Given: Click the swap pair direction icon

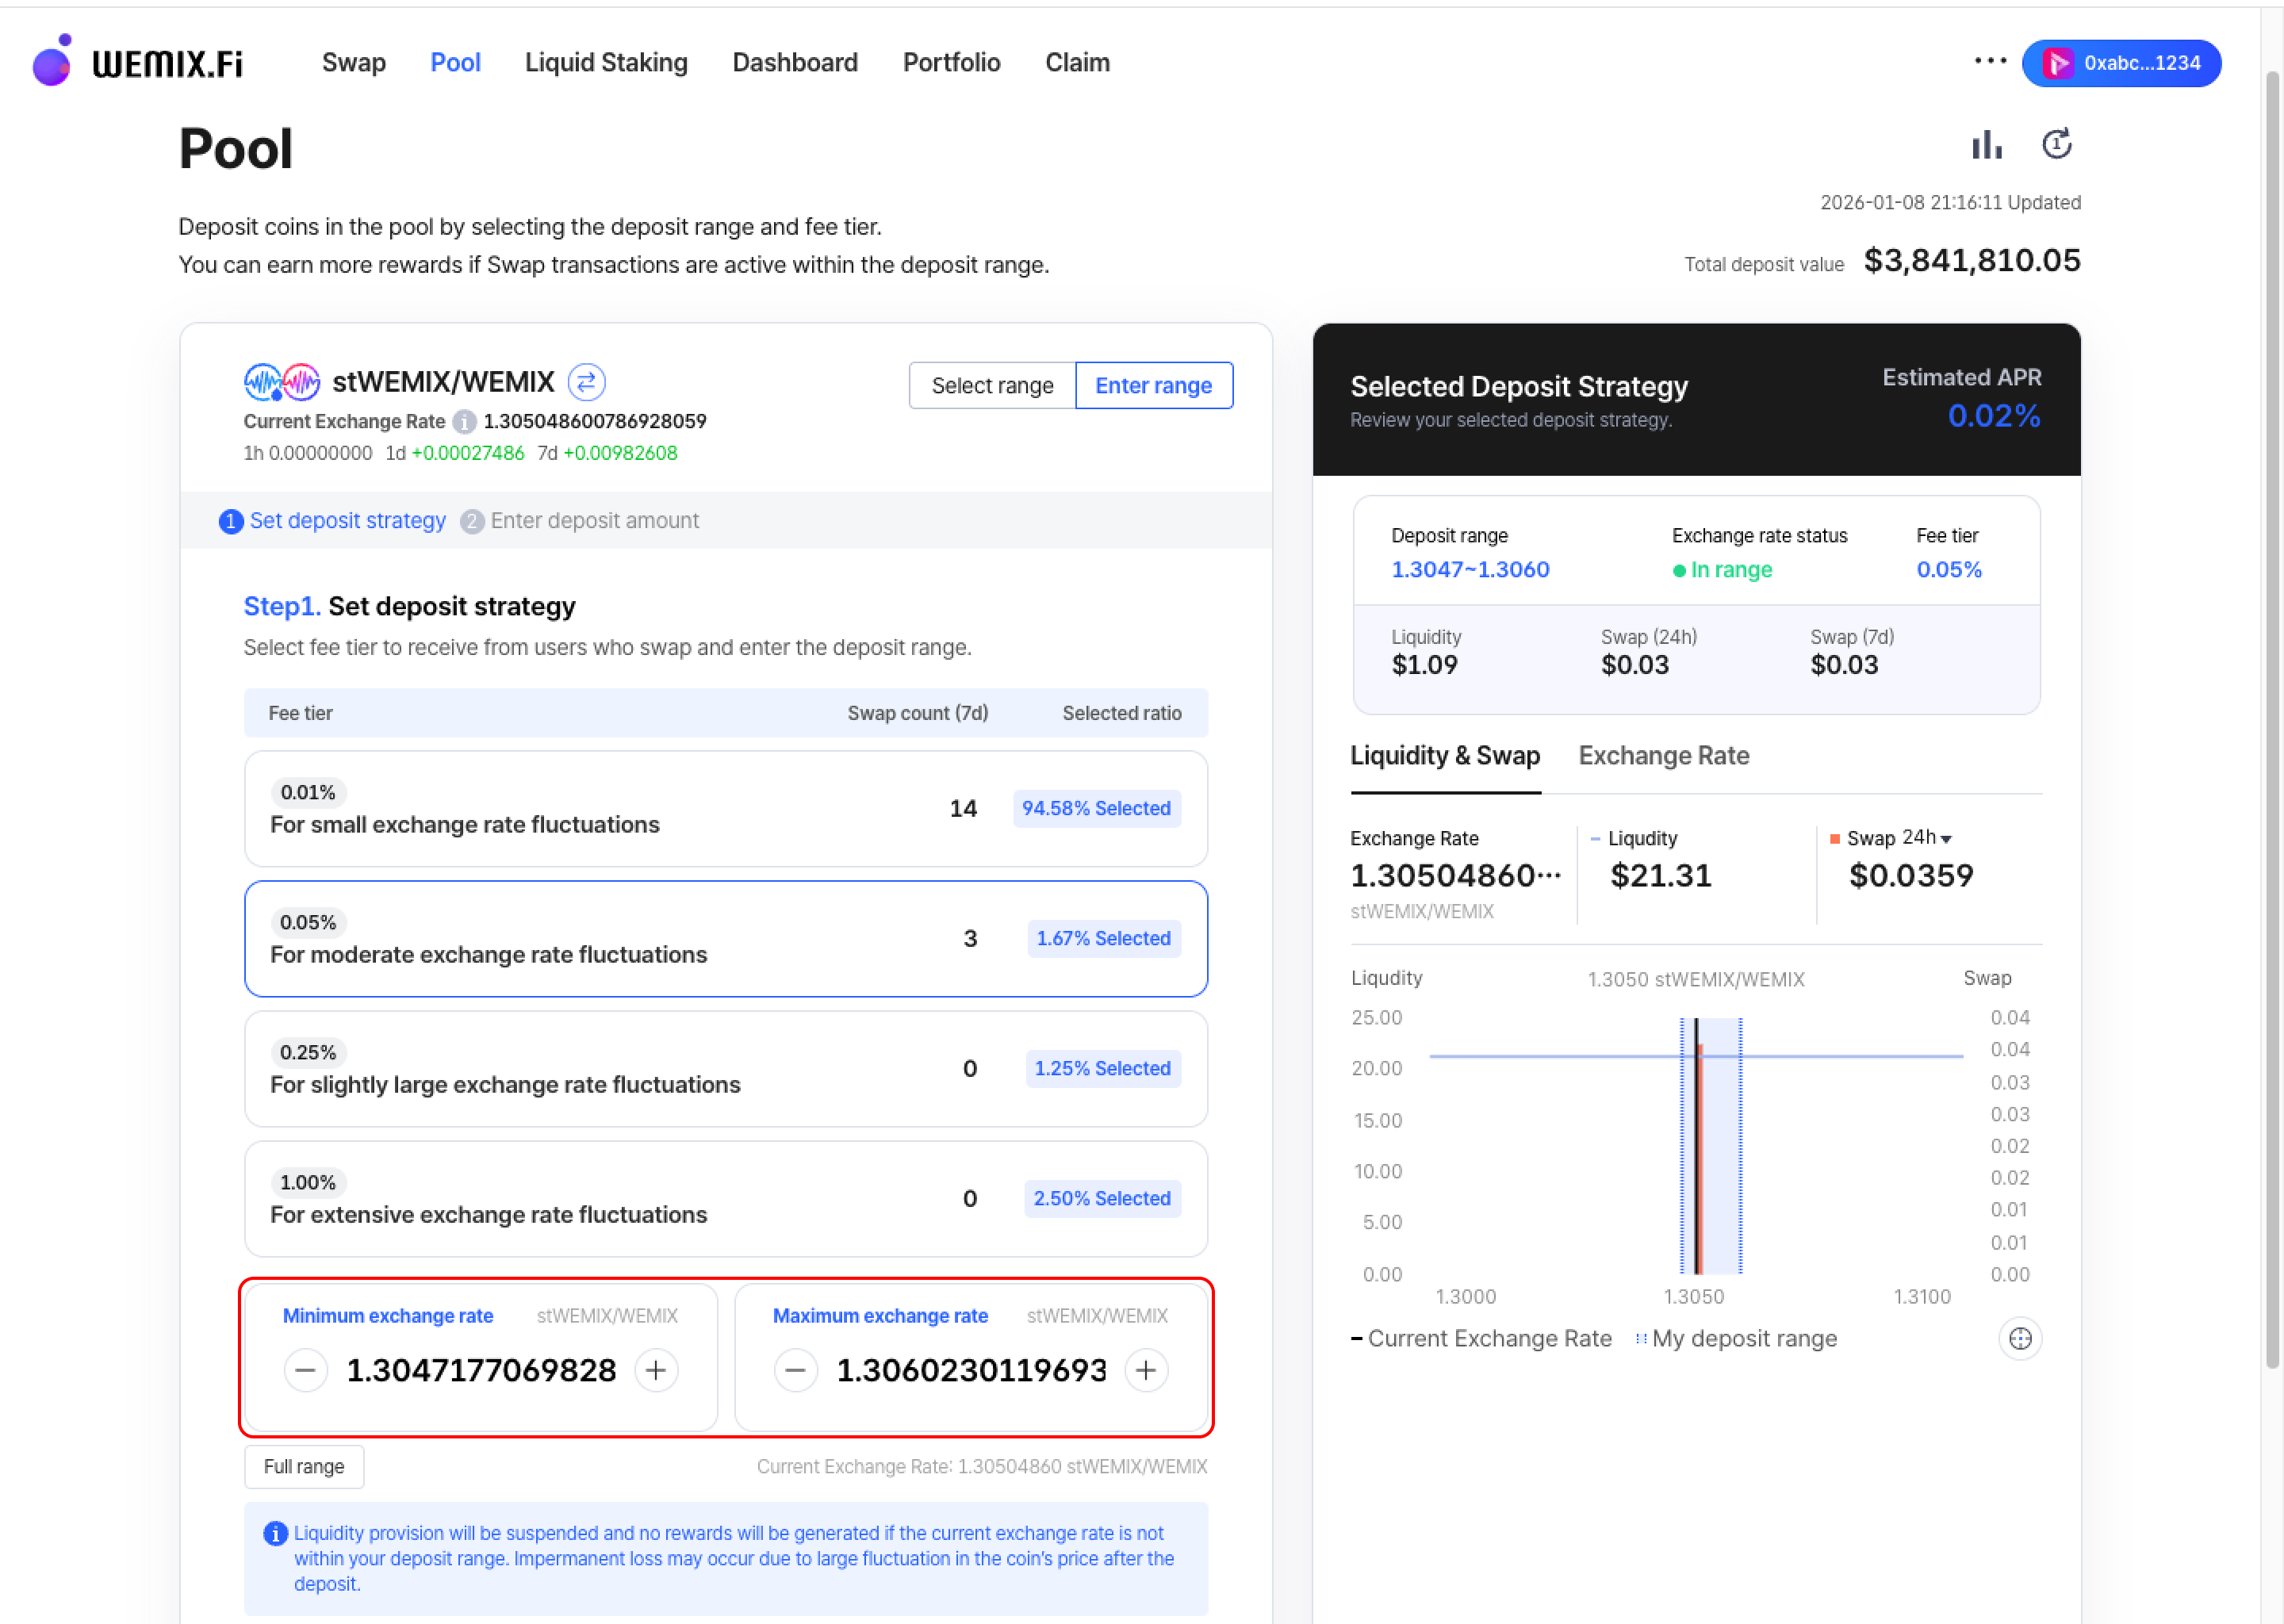Looking at the screenshot, I should (x=586, y=382).
